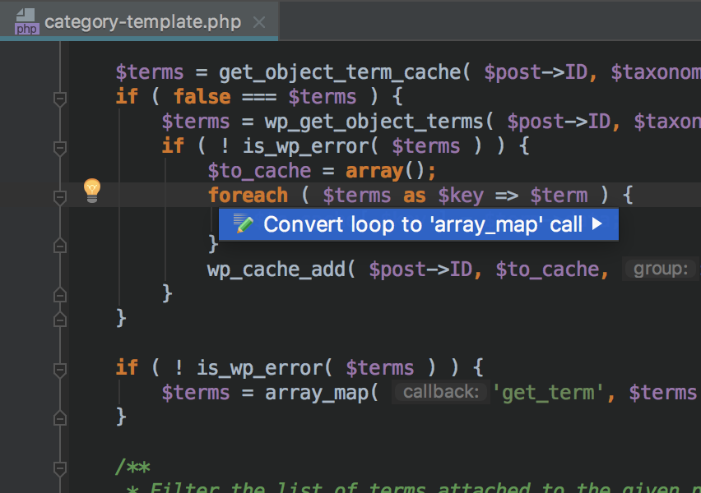Image resolution: width=701 pixels, height=493 pixels.
Task: Click the PHP file icon on the tab
Action: click(x=26, y=21)
